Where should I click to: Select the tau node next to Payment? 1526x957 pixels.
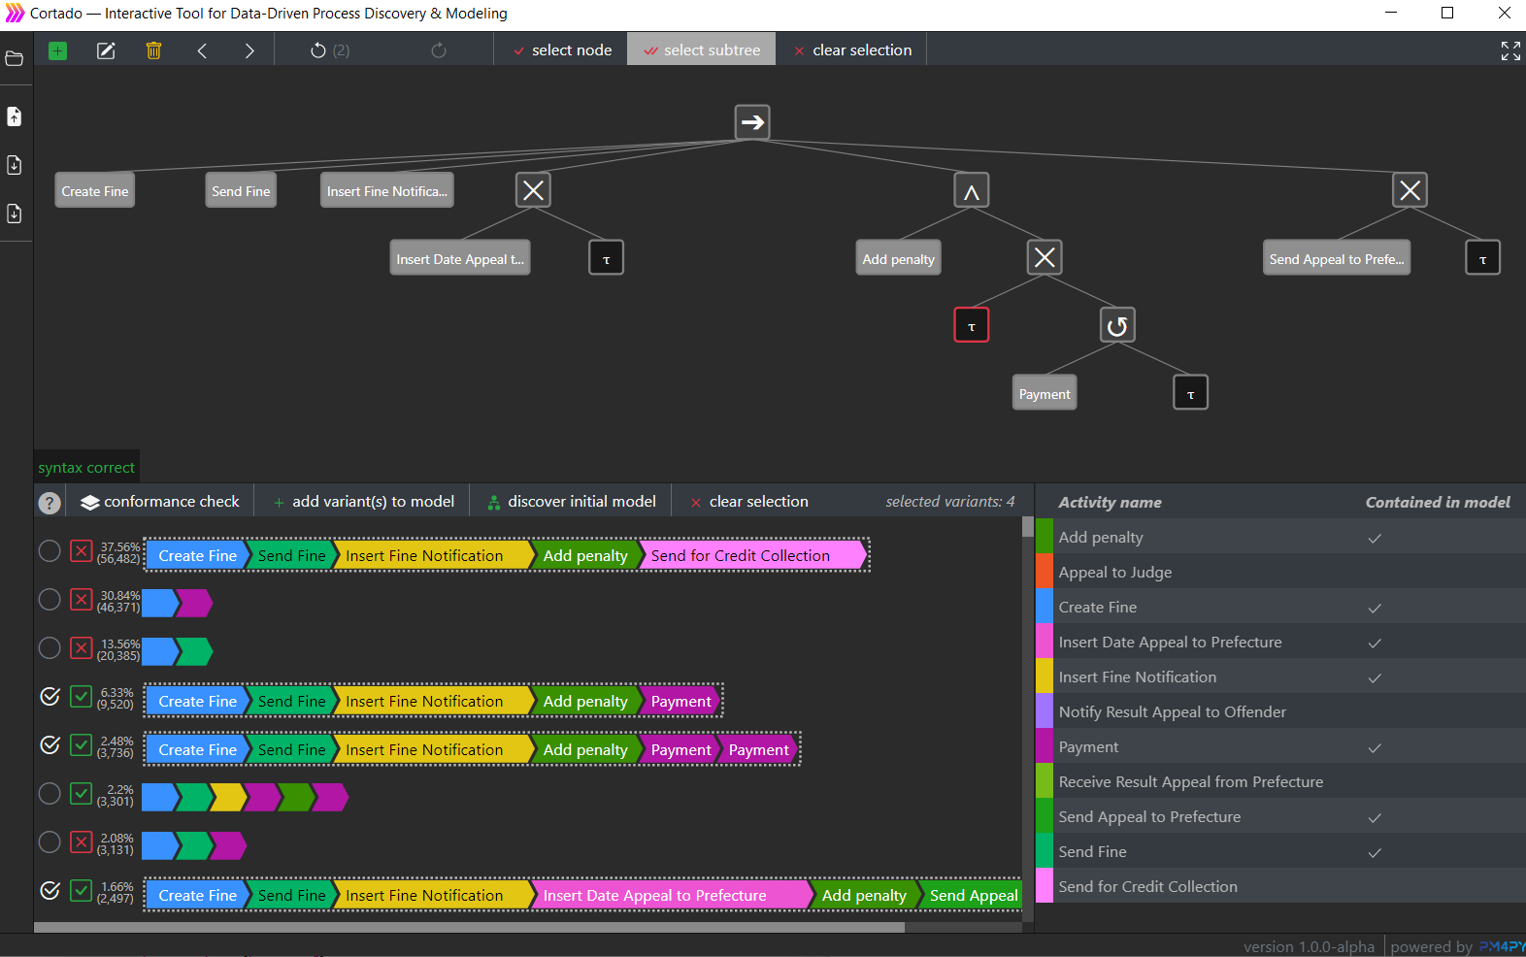1191,393
